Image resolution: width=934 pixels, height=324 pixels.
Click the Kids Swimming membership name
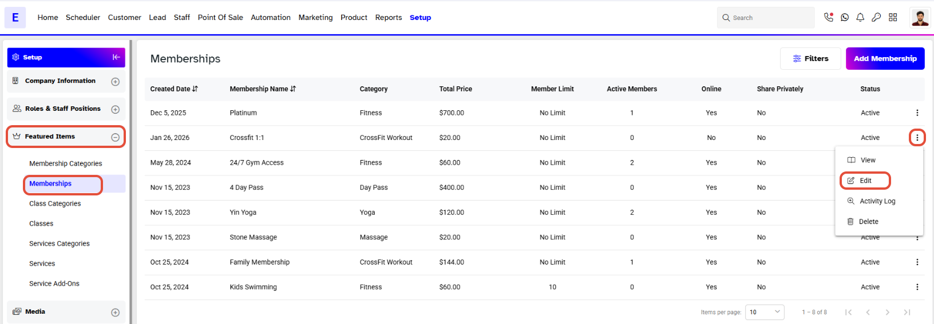click(x=254, y=287)
